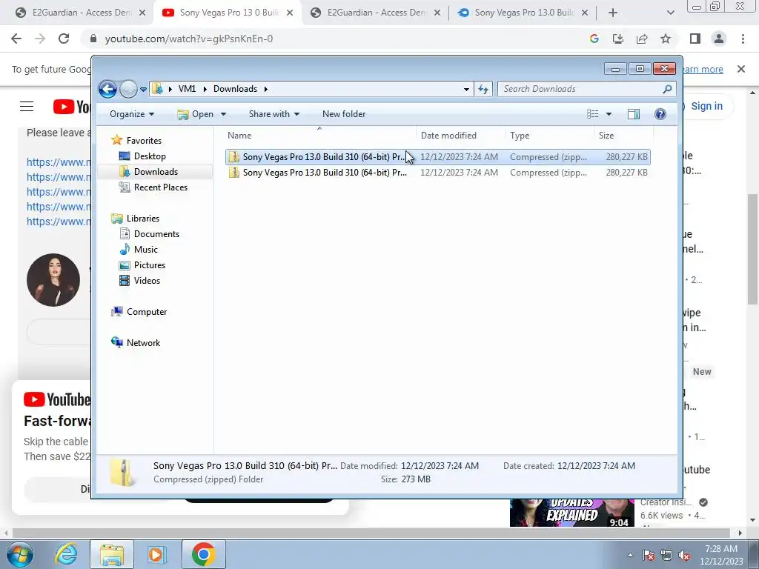Screen dimensions: 759x569
Task: Click VM1 in the address breadcrumb
Action: coord(187,89)
